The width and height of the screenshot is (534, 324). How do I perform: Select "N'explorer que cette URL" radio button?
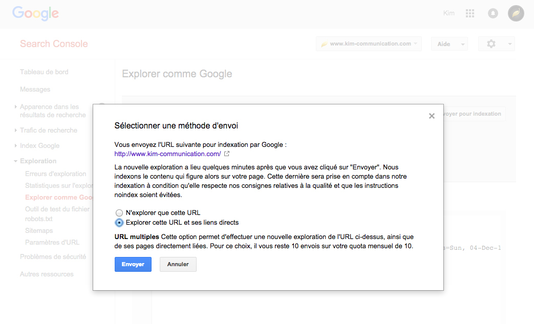tap(119, 213)
